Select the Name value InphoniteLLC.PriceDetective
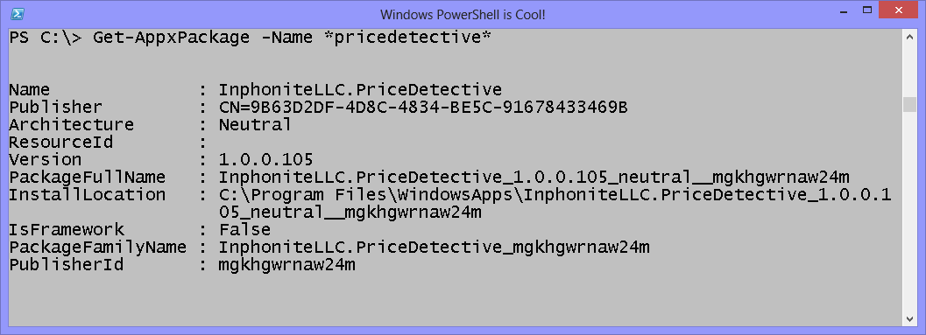The height and width of the screenshot is (335, 926). (360, 89)
